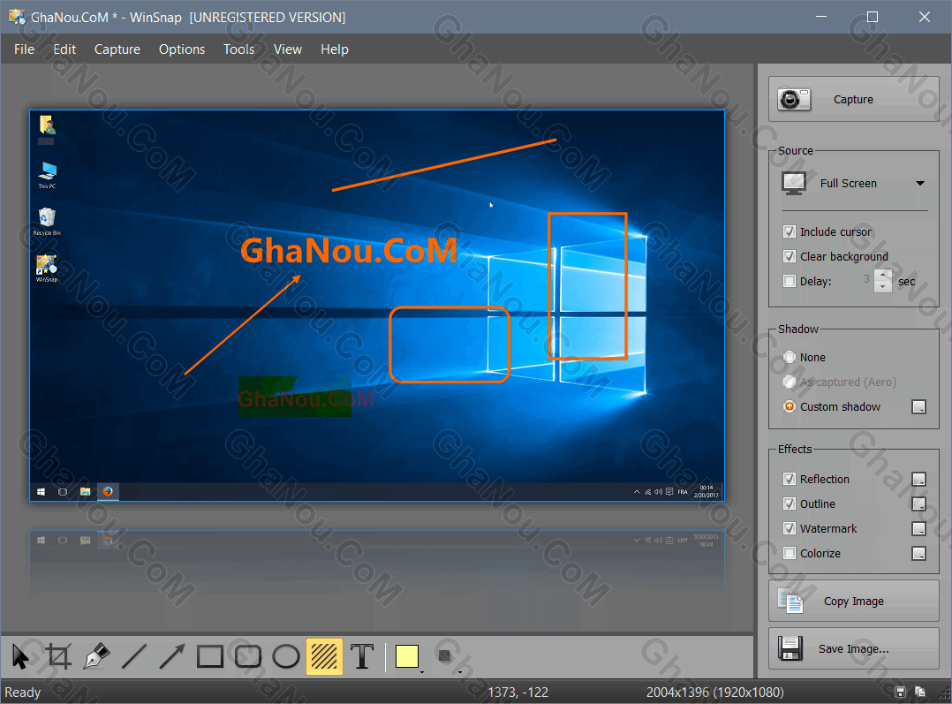Click the WinSnap app icon in the title bar
Image resolution: width=952 pixels, height=704 pixels.
17,17
